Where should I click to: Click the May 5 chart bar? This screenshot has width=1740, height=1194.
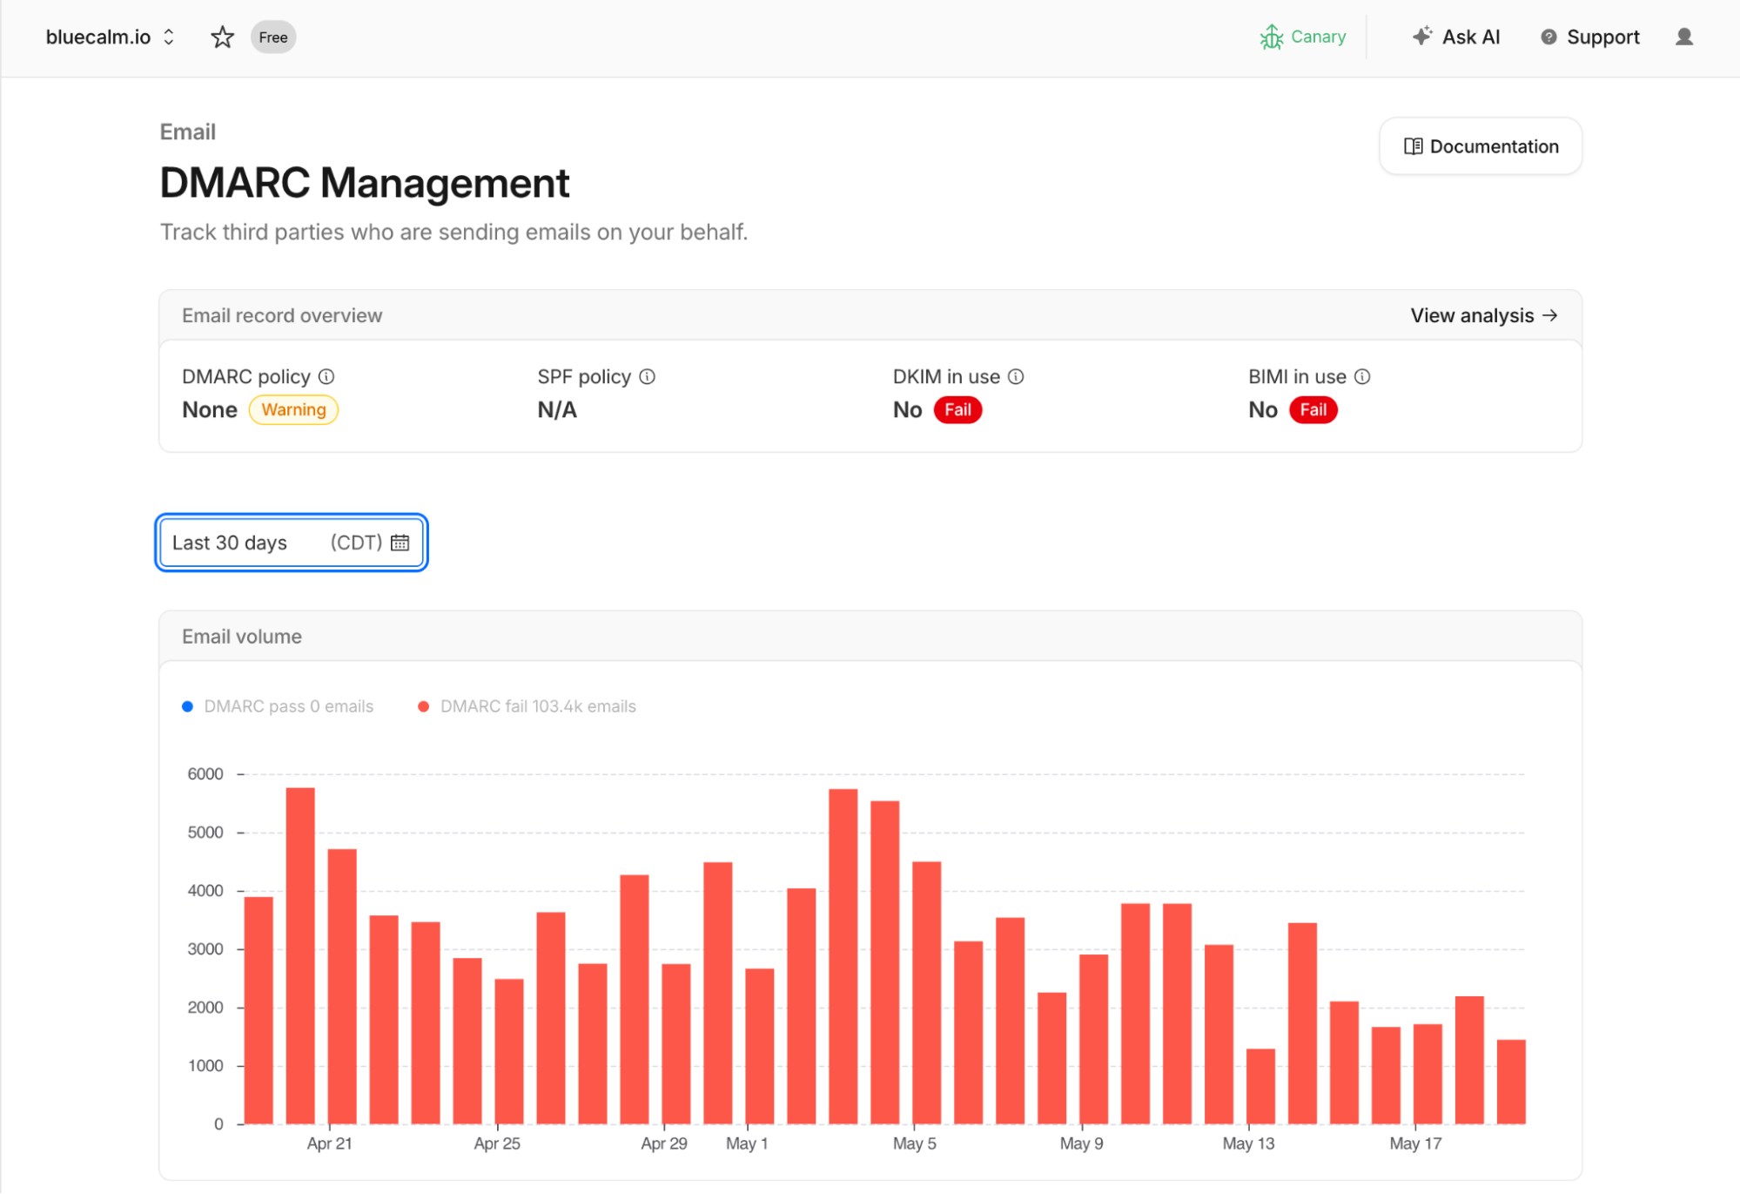click(926, 992)
